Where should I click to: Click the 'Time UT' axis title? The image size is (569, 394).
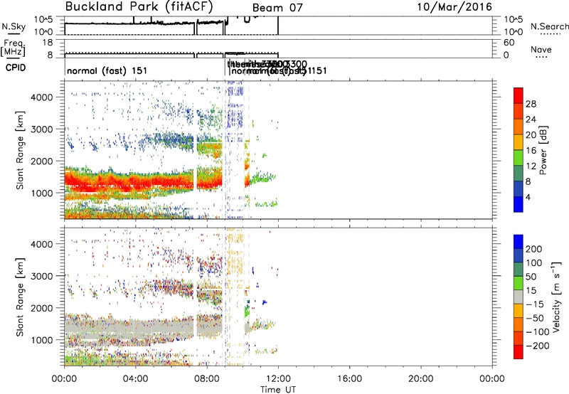coord(278,389)
